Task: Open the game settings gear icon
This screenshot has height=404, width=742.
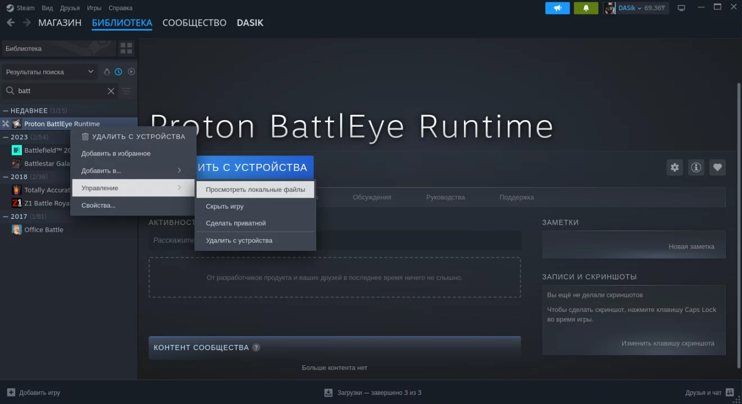Action: pos(675,167)
